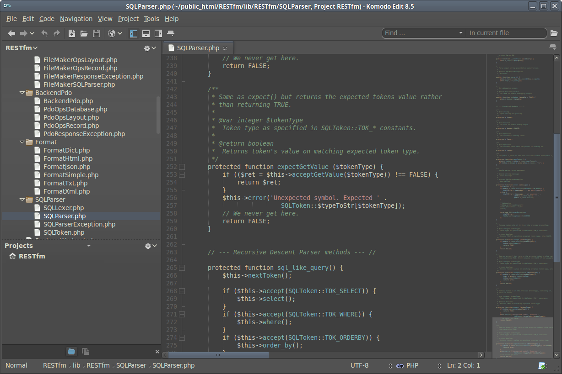Viewport: 562px width, 374px height.
Task: Open the Navigation menu
Action: pyautogui.click(x=76, y=19)
